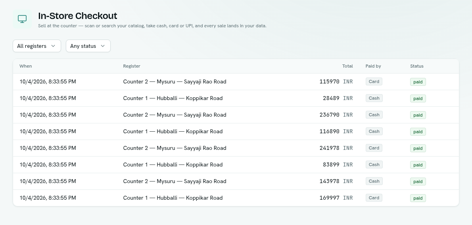Click the Register column header
The width and height of the screenshot is (472, 225).
pyautogui.click(x=132, y=66)
